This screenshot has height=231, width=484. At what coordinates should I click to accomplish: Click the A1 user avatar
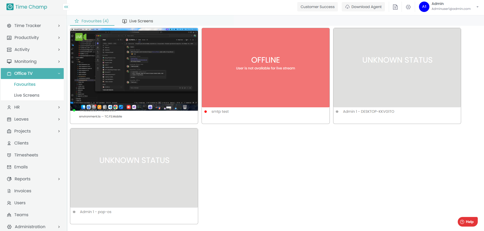pos(424,7)
